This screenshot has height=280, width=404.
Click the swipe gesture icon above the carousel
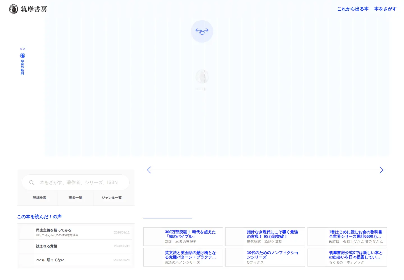click(x=202, y=31)
